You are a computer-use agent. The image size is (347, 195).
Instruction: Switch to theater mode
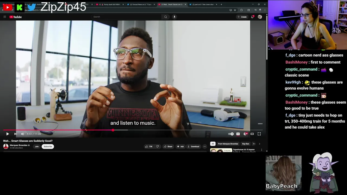(x=252, y=134)
